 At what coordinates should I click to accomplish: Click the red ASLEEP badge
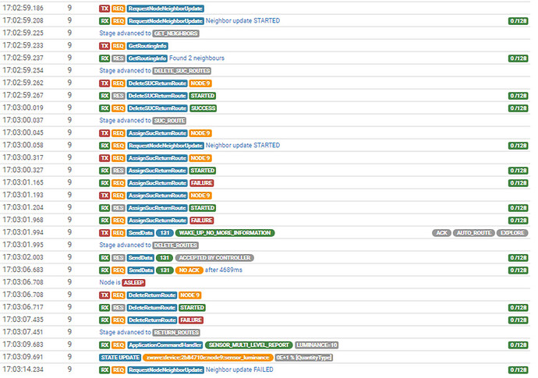133,283
